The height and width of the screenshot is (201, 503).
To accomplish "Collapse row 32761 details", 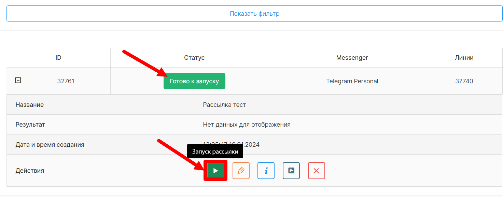I will coord(18,81).
